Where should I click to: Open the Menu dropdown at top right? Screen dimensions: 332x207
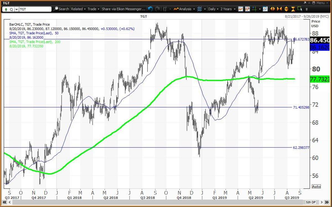323,3
